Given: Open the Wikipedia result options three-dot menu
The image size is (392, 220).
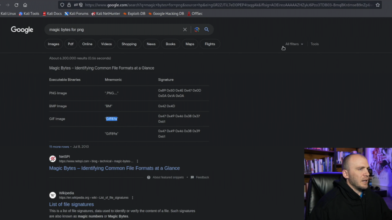Looking at the screenshot, I should [x=132, y=197].
